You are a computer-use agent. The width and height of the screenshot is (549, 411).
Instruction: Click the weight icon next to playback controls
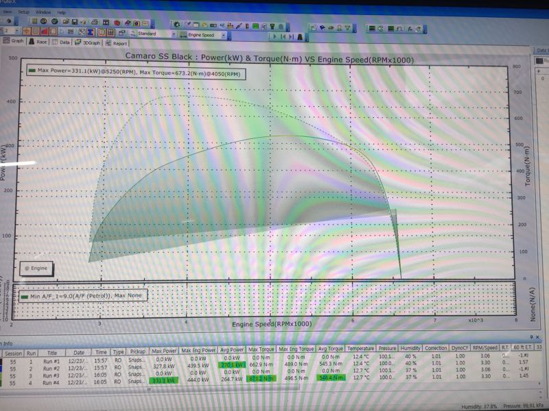(300, 37)
